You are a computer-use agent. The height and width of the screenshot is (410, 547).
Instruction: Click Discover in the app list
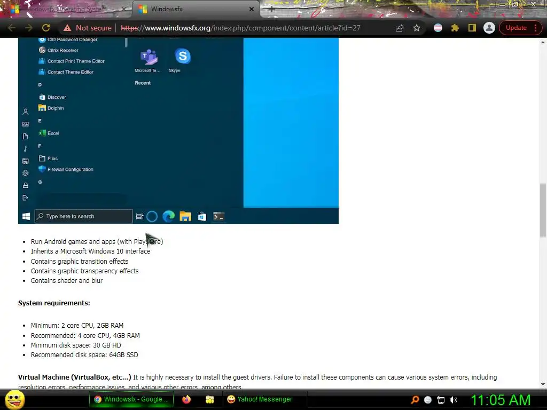(x=52, y=97)
